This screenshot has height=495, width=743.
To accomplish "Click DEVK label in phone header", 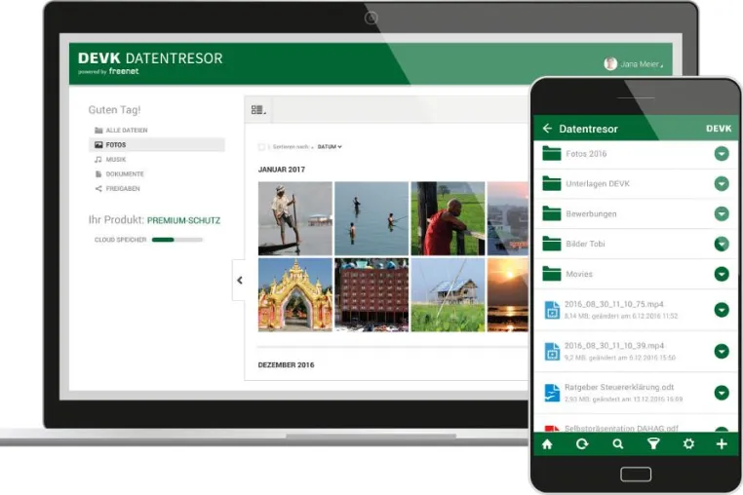I will pos(719,129).
